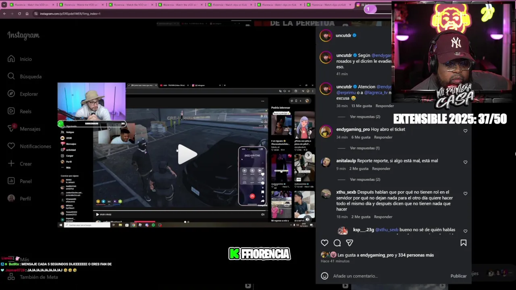Viewport: 516px width, 290px height.
Task: Open anitalaulp username in comment
Action: (346, 161)
